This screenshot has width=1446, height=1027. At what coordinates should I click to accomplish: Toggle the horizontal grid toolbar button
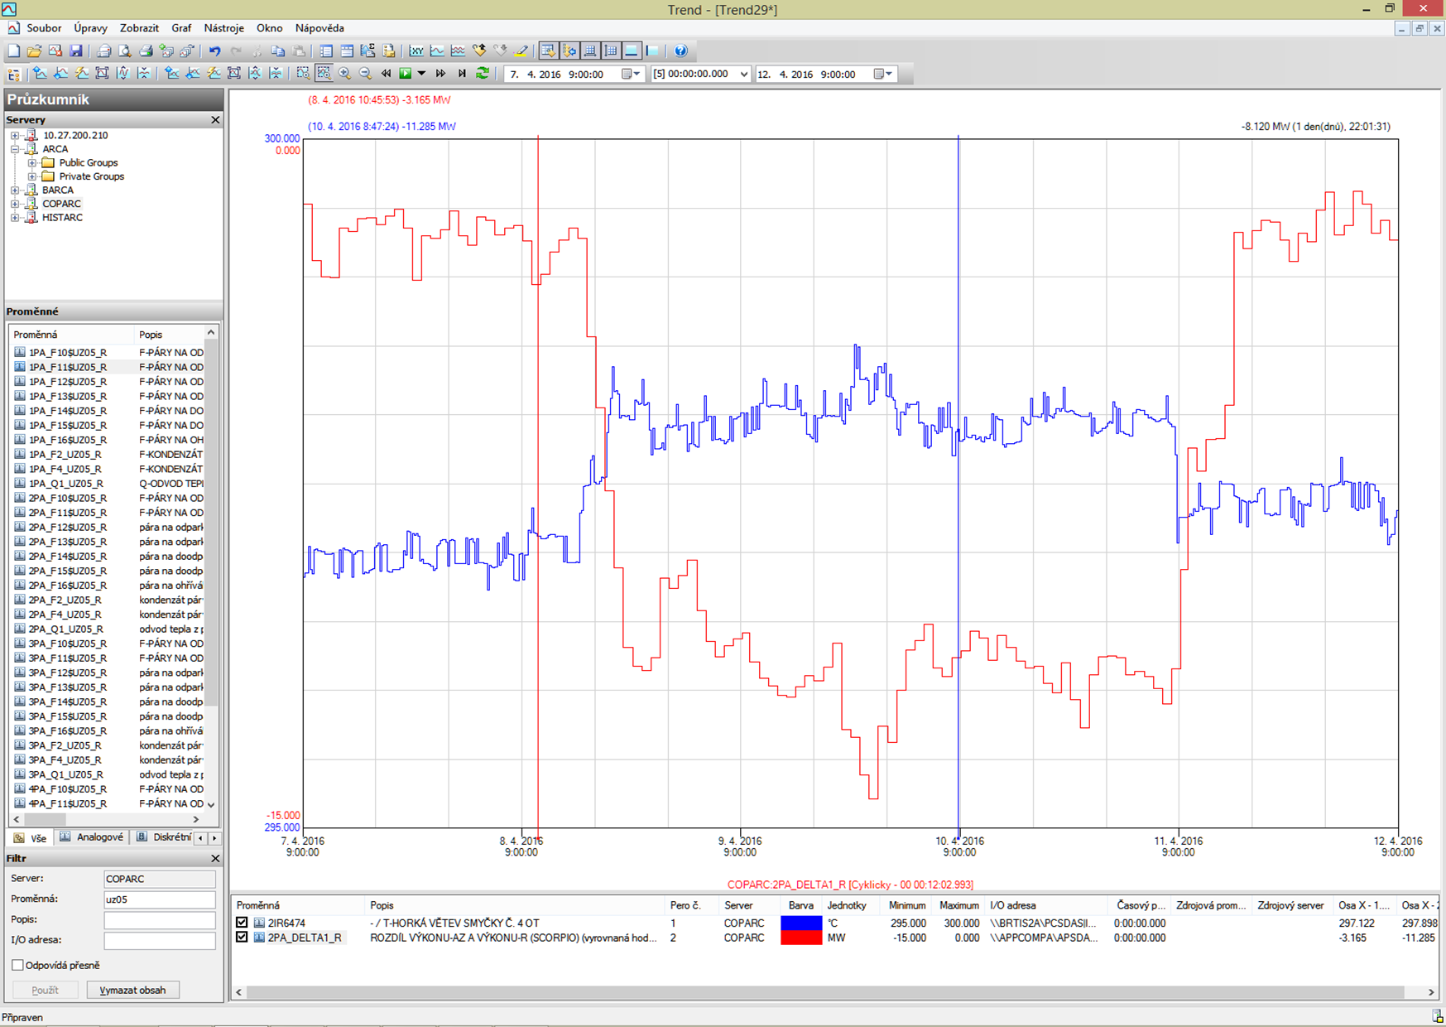[x=590, y=51]
